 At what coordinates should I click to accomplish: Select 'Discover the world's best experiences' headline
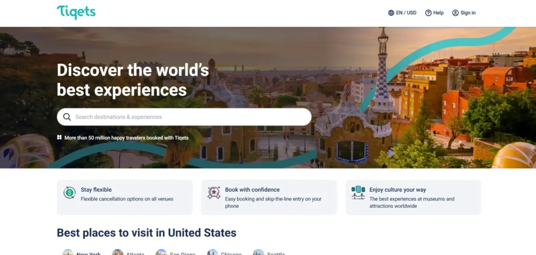[x=132, y=80]
